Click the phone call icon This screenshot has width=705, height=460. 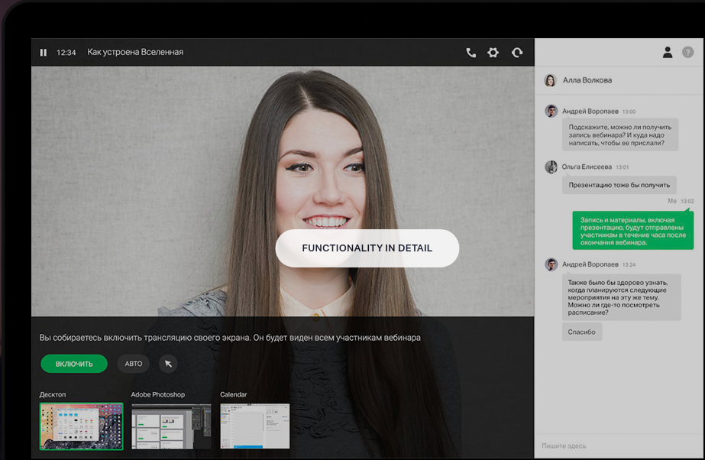coord(471,53)
